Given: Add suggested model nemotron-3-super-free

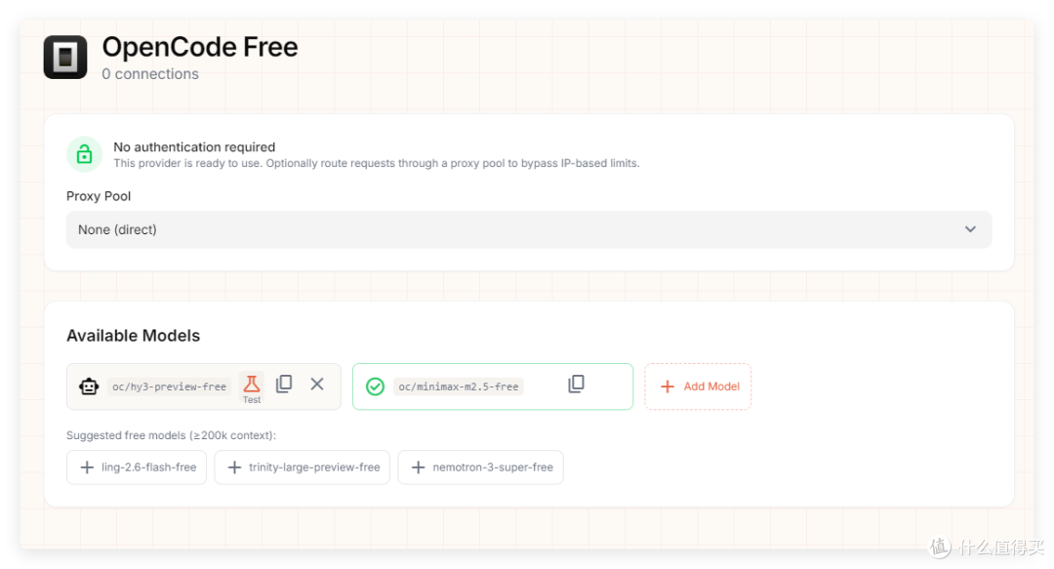Looking at the screenshot, I should (x=480, y=467).
